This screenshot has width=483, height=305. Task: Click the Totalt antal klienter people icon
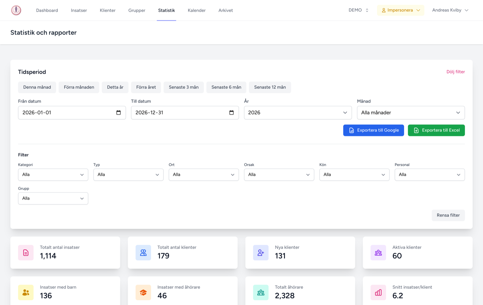coord(143,253)
